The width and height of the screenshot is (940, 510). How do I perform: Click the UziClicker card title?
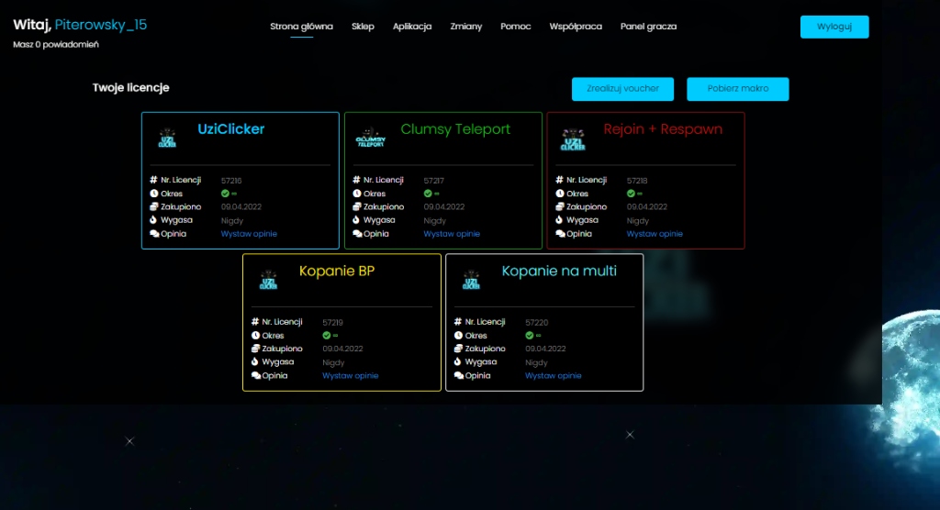click(x=230, y=128)
